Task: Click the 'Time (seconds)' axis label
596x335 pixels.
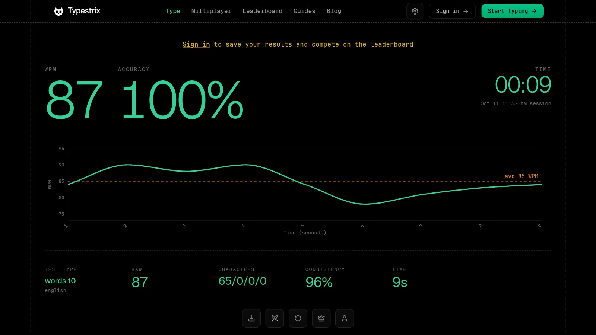Action: tap(305, 233)
